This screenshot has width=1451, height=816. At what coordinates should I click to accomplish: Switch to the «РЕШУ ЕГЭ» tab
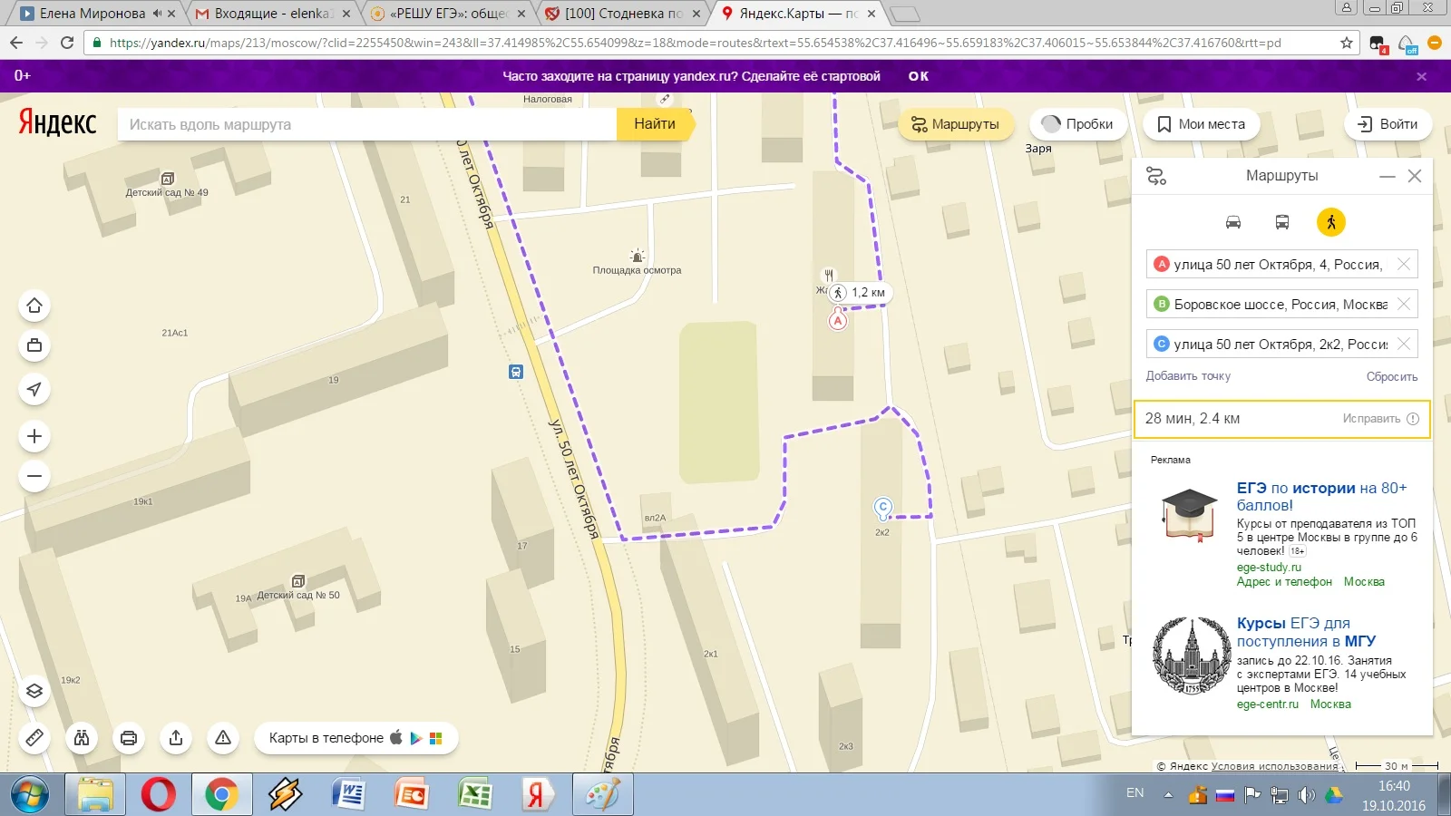tap(448, 14)
